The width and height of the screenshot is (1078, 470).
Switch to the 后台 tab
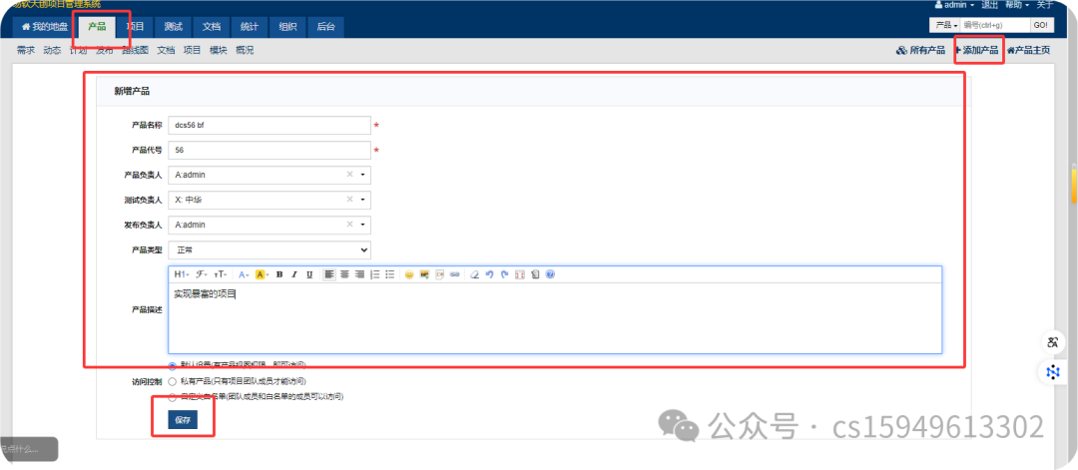pos(325,27)
